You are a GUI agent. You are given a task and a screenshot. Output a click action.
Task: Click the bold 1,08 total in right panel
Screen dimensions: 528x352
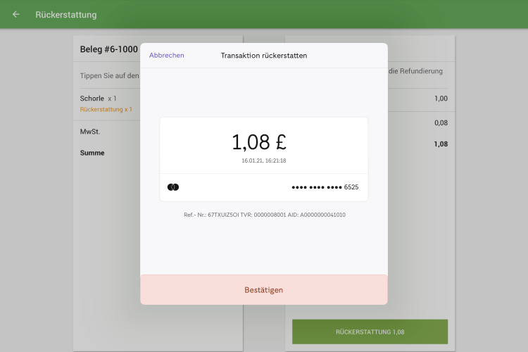point(441,144)
